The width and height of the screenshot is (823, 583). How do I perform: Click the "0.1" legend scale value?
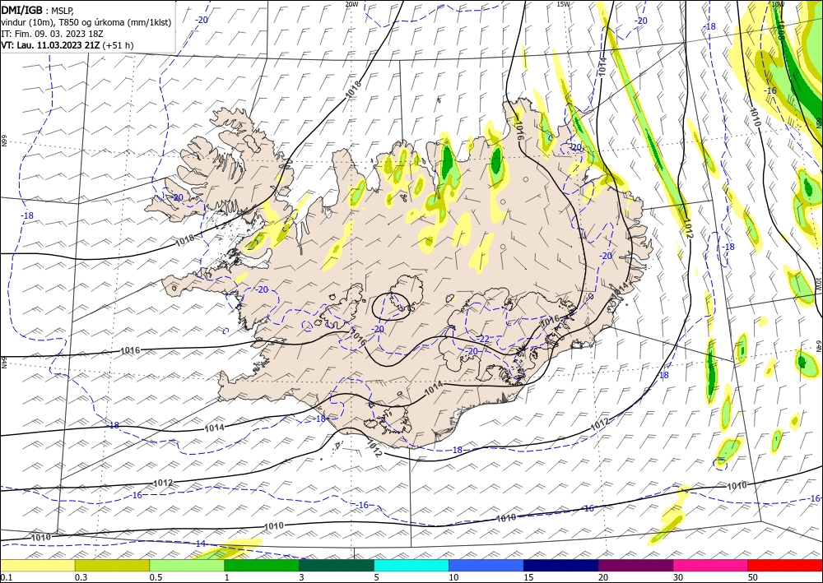pyautogui.click(x=6, y=577)
